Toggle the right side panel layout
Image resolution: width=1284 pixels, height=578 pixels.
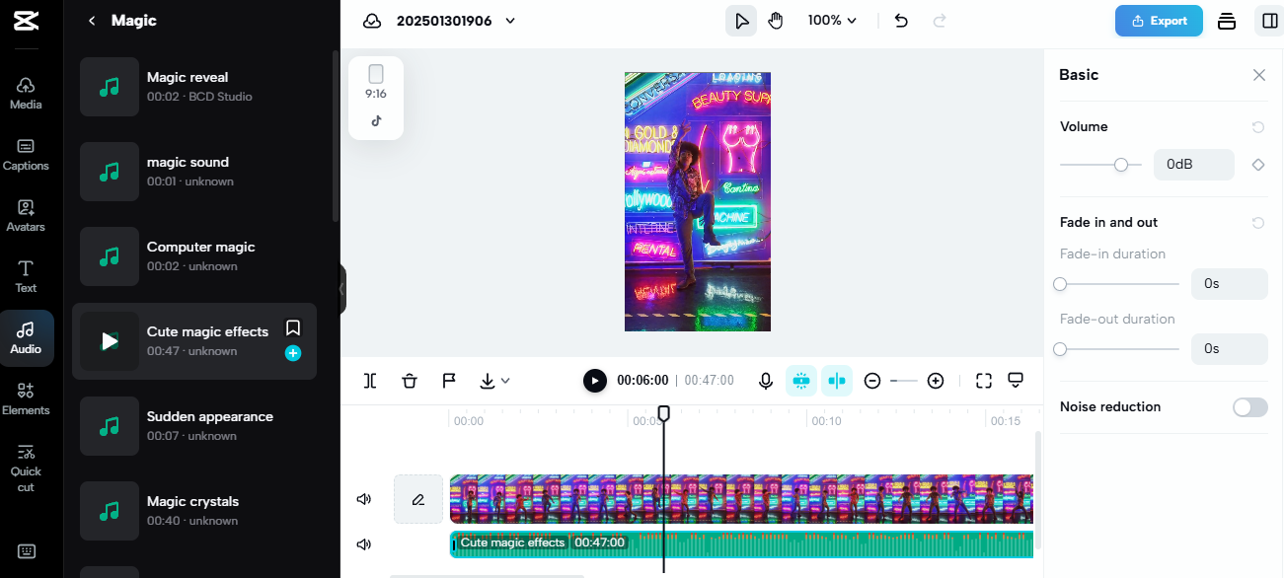point(1269,21)
